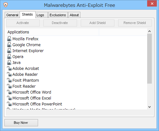Select the Java row
Screen dimensions: 159x131
[76, 62]
